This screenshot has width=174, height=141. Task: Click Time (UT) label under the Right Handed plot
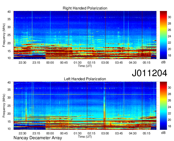point(85,66)
